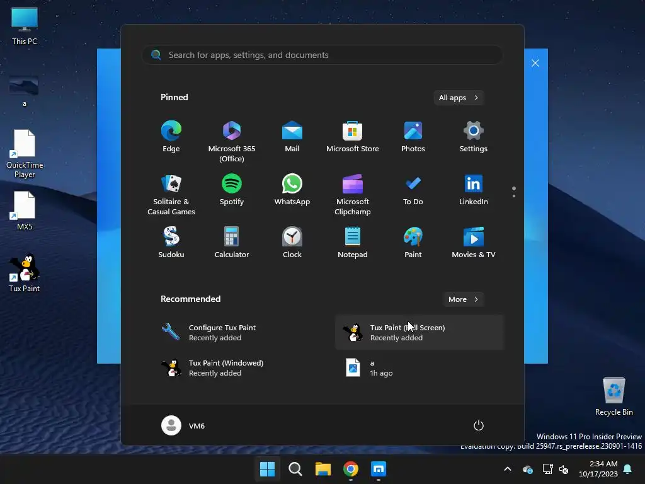The height and width of the screenshot is (484, 645).
Task: Expand the All apps list
Action: 459,98
